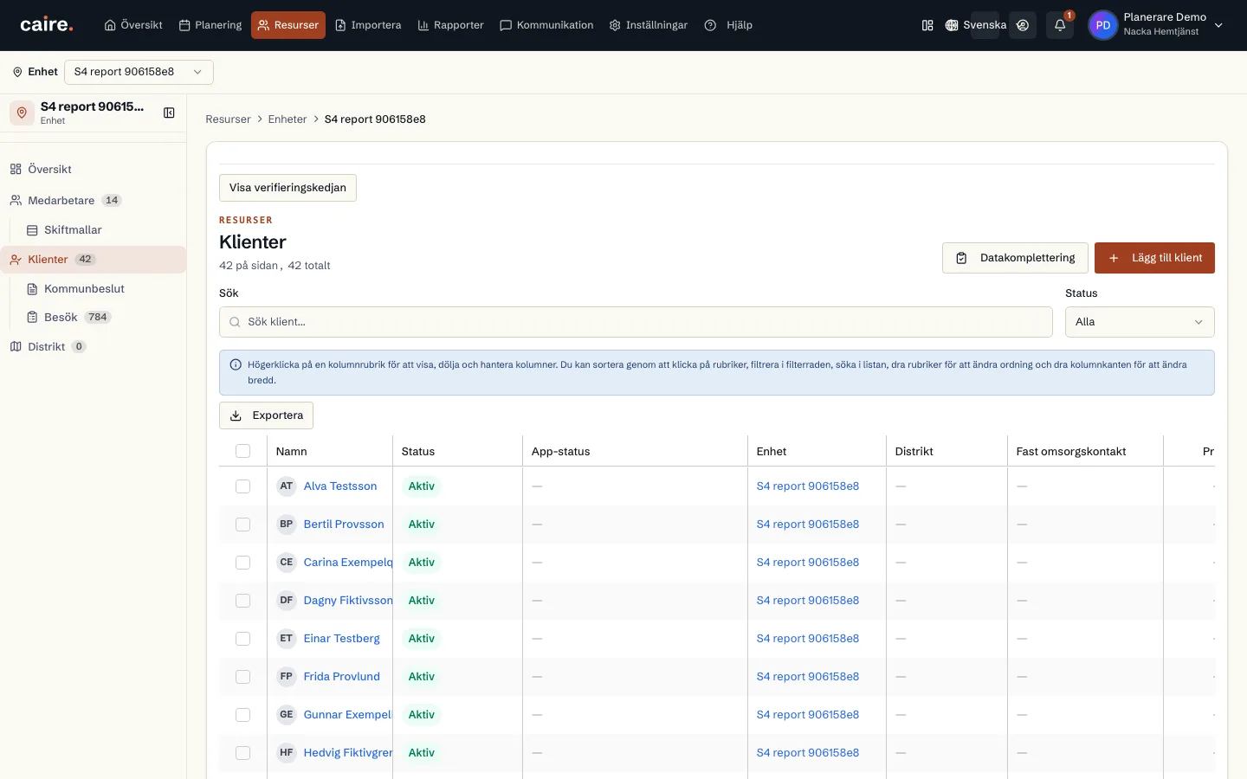Click Alva Testsson's AT avatar
Image resolution: width=1247 pixels, height=779 pixels.
[287, 486]
